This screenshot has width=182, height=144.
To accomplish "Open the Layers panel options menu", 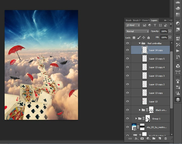I will (170, 20).
